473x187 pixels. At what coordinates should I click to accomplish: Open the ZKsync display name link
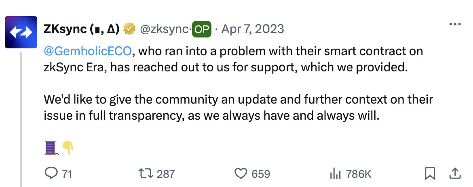[x=81, y=29]
